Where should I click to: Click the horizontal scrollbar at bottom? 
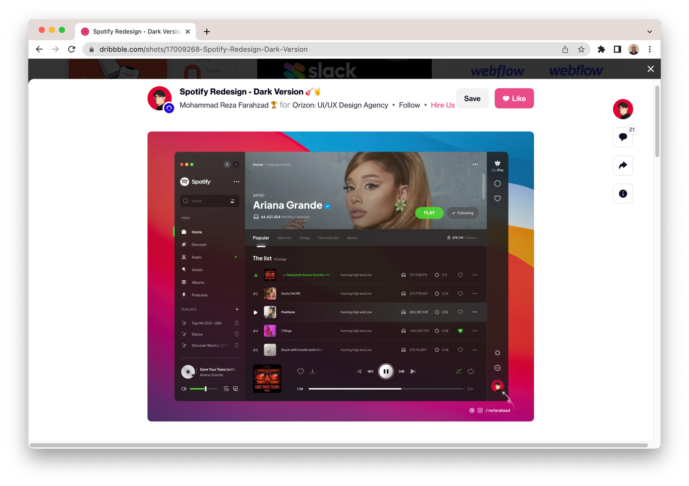pyautogui.click(x=339, y=445)
